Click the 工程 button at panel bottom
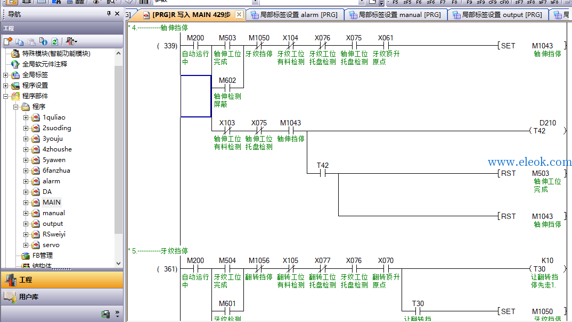Viewport: 572px width, 322px height. tap(62, 280)
